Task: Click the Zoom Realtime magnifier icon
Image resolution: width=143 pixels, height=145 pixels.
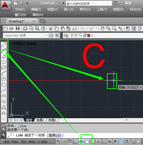Action: [x=108, y=28]
